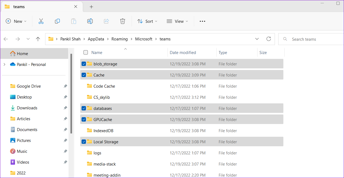Navigate to AppData in breadcrumb
The height and width of the screenshot is (178, 344).
(x=96, y=39)
